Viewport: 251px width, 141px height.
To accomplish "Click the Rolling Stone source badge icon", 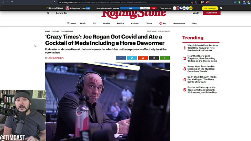I will 67,8.
